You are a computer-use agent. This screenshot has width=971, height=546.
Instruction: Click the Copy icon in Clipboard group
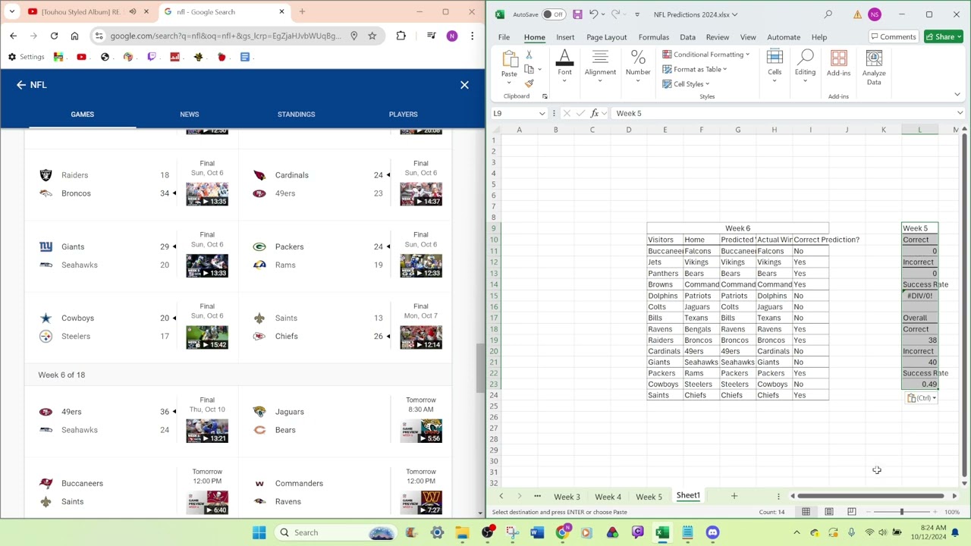(529, 69)
